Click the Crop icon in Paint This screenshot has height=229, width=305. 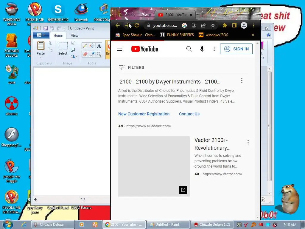pos(73,43)
